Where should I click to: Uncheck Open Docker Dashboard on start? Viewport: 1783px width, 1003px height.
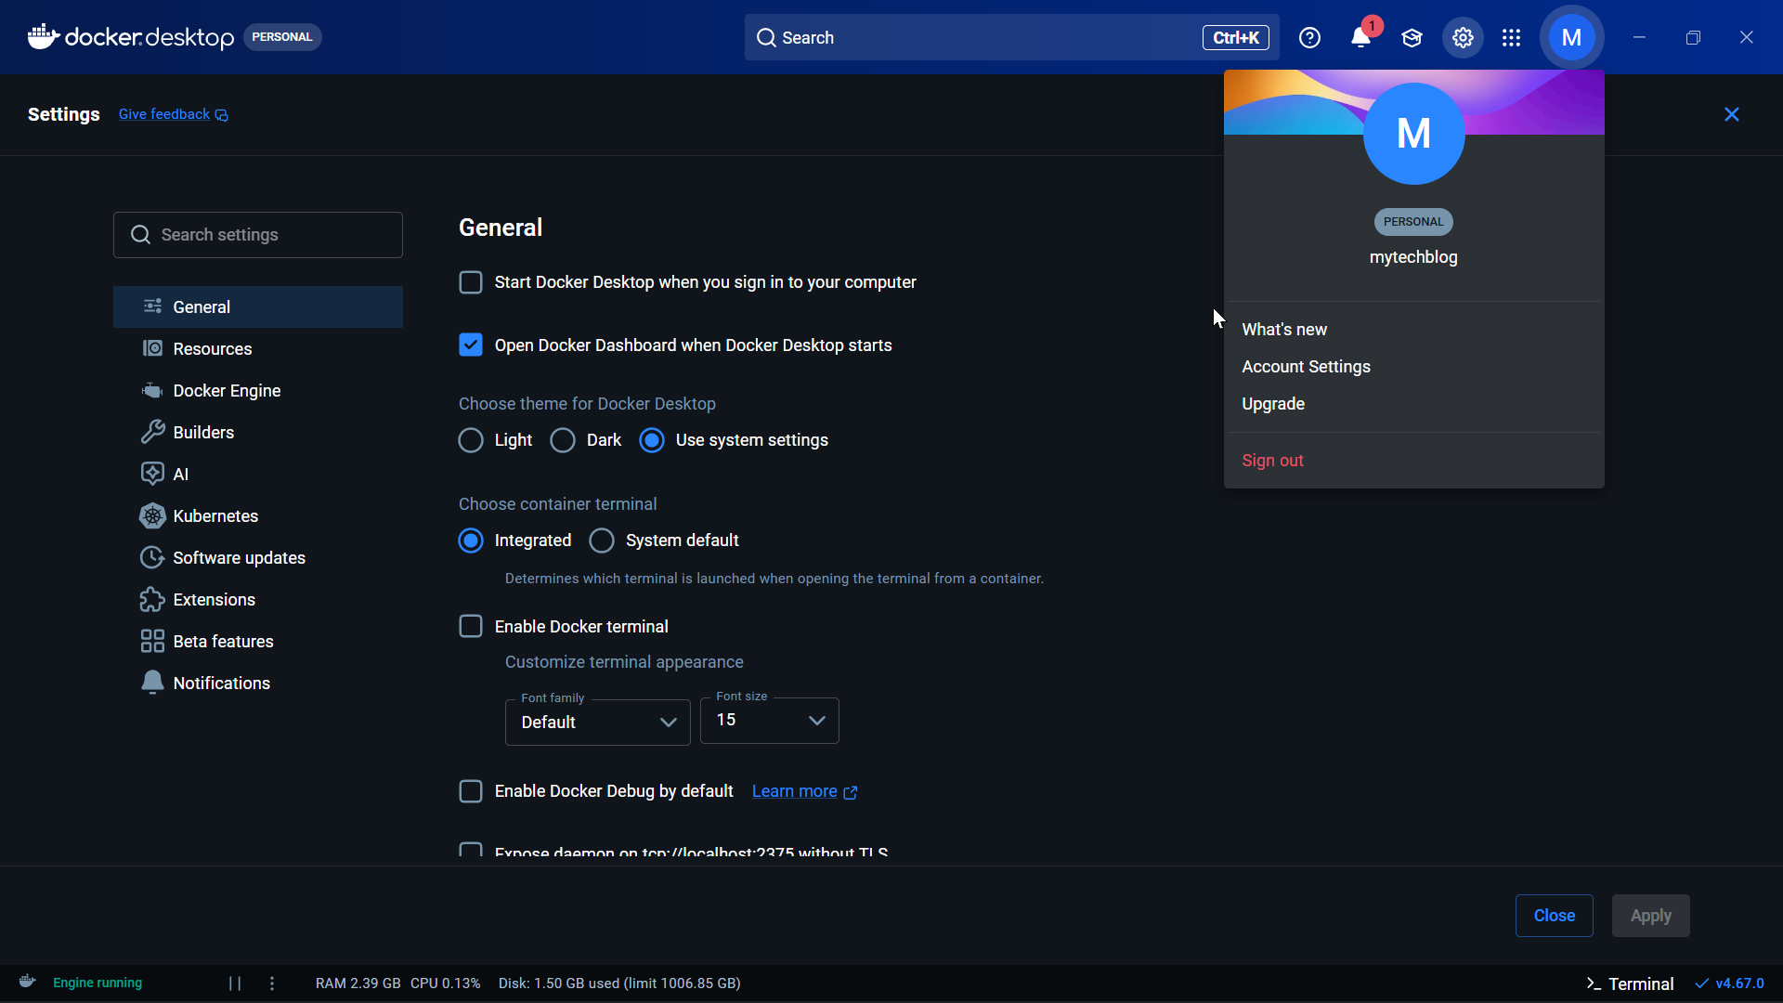pos(471,345)
